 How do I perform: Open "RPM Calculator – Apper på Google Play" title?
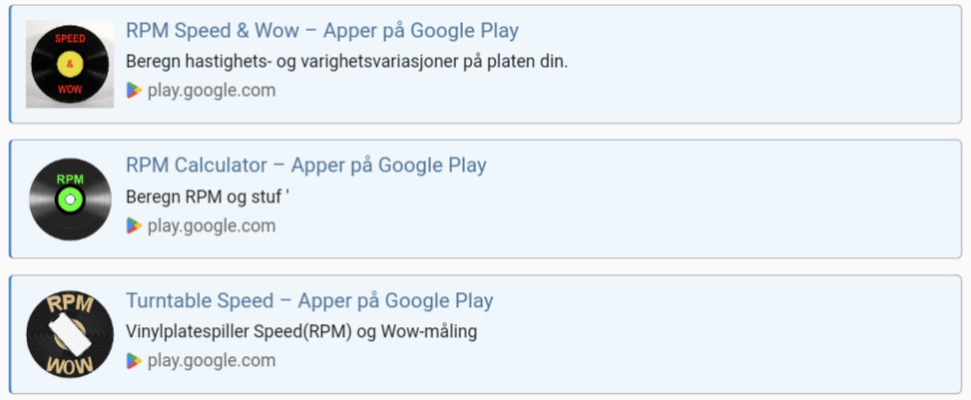[305, 166]
